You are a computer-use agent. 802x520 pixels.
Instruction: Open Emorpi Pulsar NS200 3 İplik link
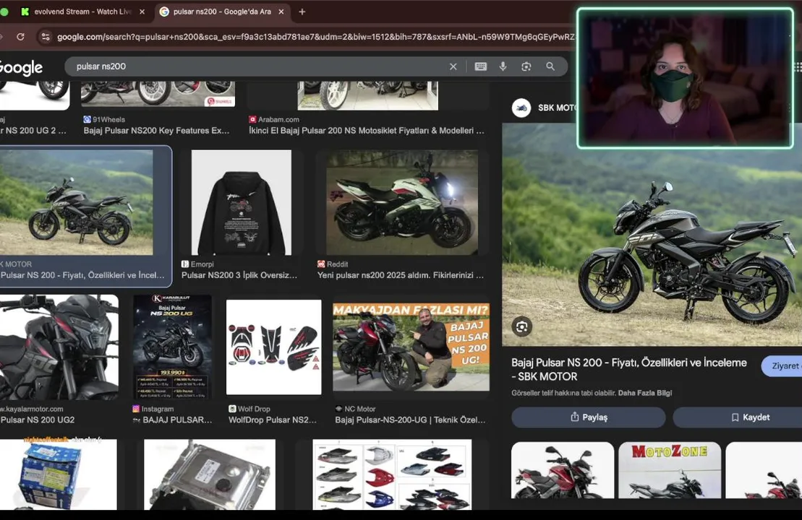[239, 275]
